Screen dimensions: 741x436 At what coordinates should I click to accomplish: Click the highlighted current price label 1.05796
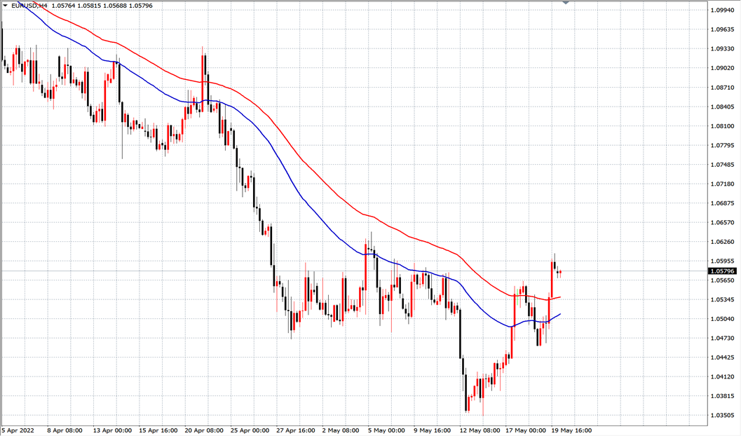722,271
